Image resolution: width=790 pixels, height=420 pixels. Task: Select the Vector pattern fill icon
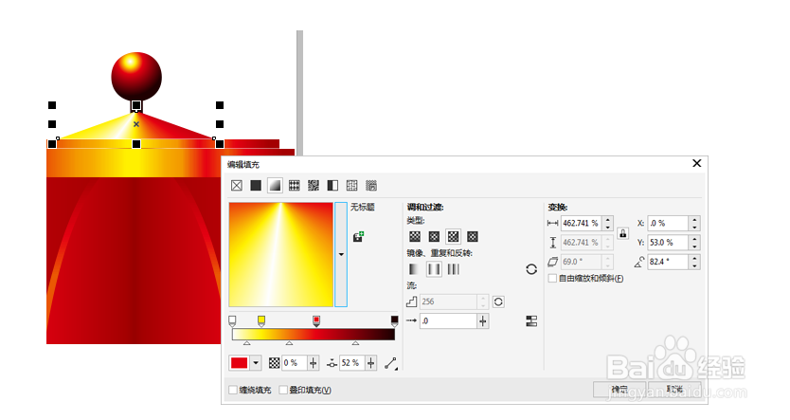(x=295, y=186)
